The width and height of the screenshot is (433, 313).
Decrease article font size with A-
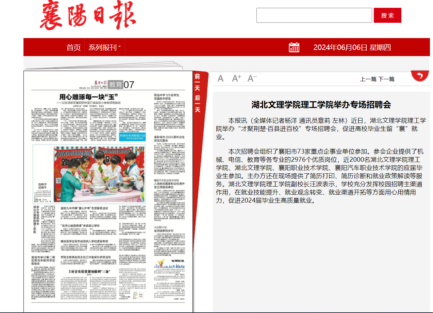252,79
